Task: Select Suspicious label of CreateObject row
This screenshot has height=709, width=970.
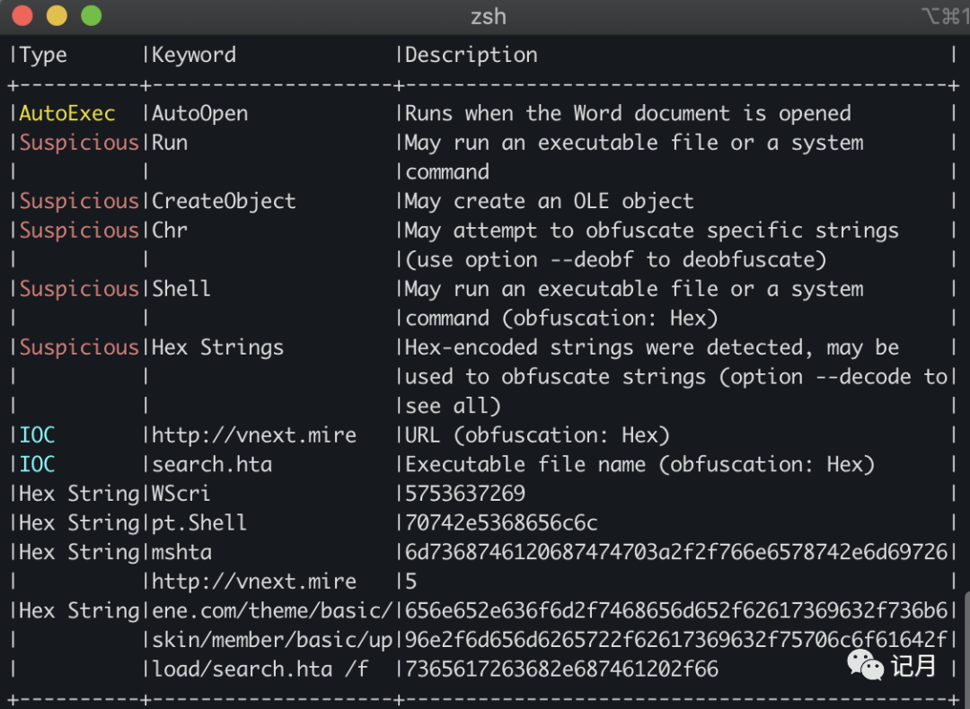Action: [79, 202]
